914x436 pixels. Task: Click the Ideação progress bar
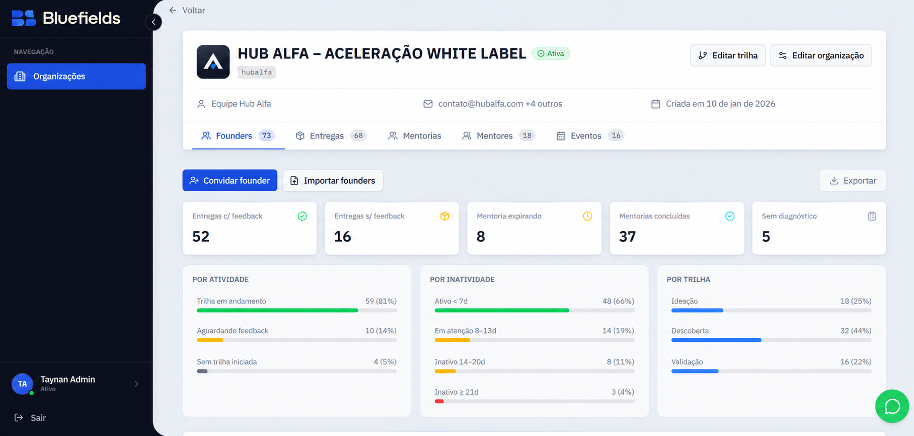[772, 311]
